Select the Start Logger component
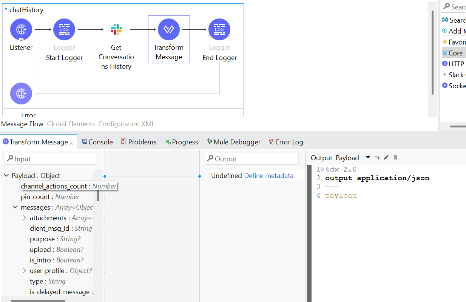 coord(64,29)
